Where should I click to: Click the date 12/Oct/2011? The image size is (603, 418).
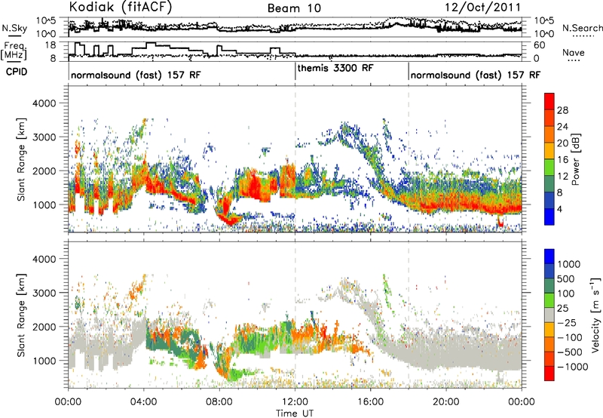[x=482, y=8]
